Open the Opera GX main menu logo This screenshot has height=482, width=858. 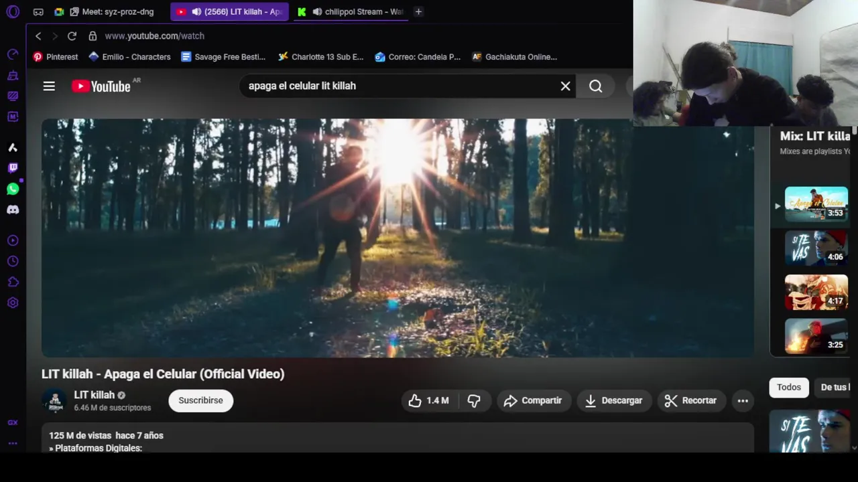(x=13, y=11)
